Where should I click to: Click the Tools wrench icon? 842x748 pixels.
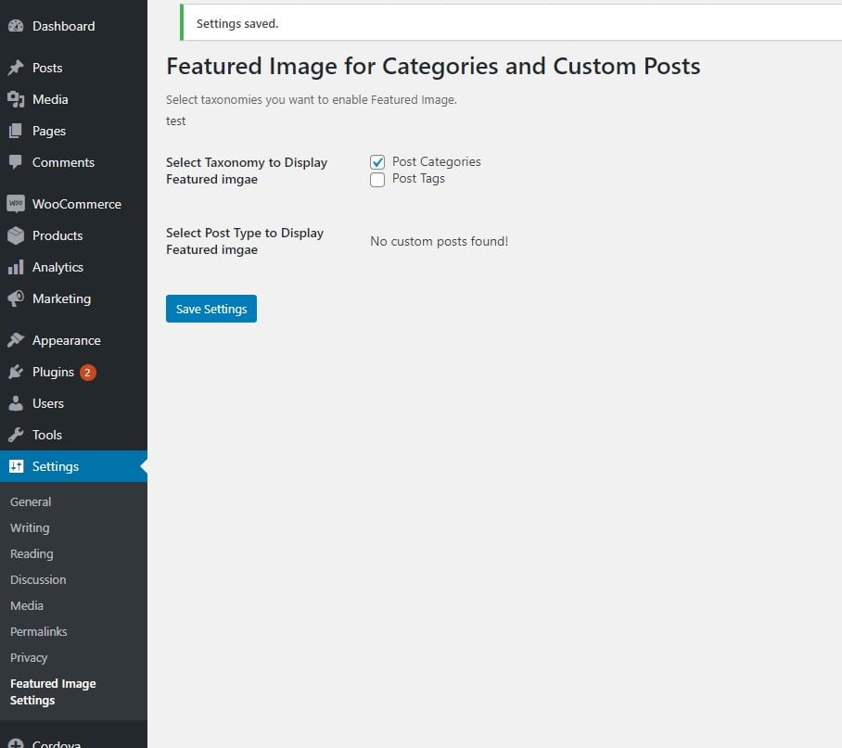[x=16, y=435]
